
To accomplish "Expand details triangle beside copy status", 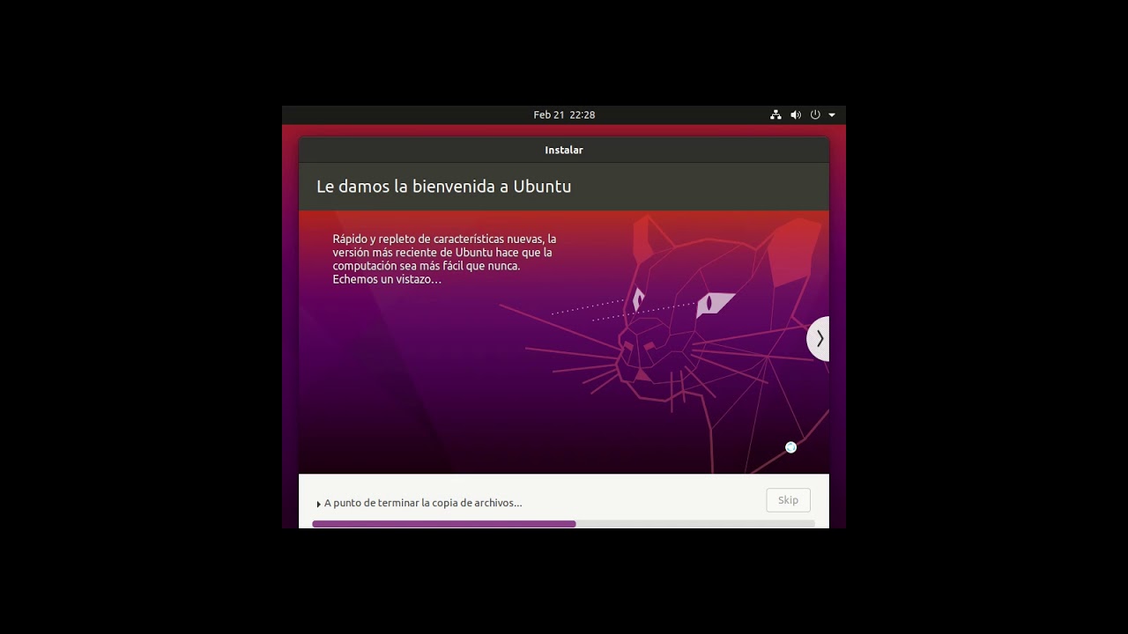I will tap(318, 504).
